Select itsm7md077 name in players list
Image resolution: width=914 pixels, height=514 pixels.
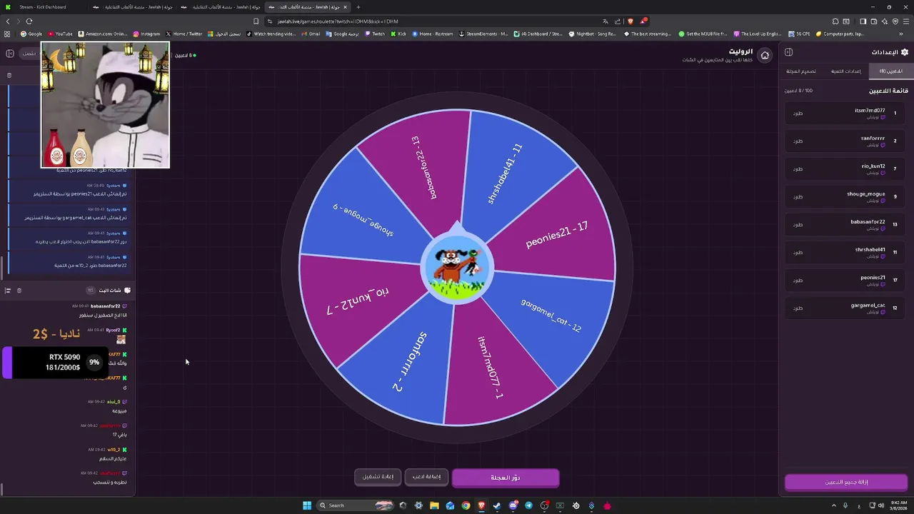(870, 110)
